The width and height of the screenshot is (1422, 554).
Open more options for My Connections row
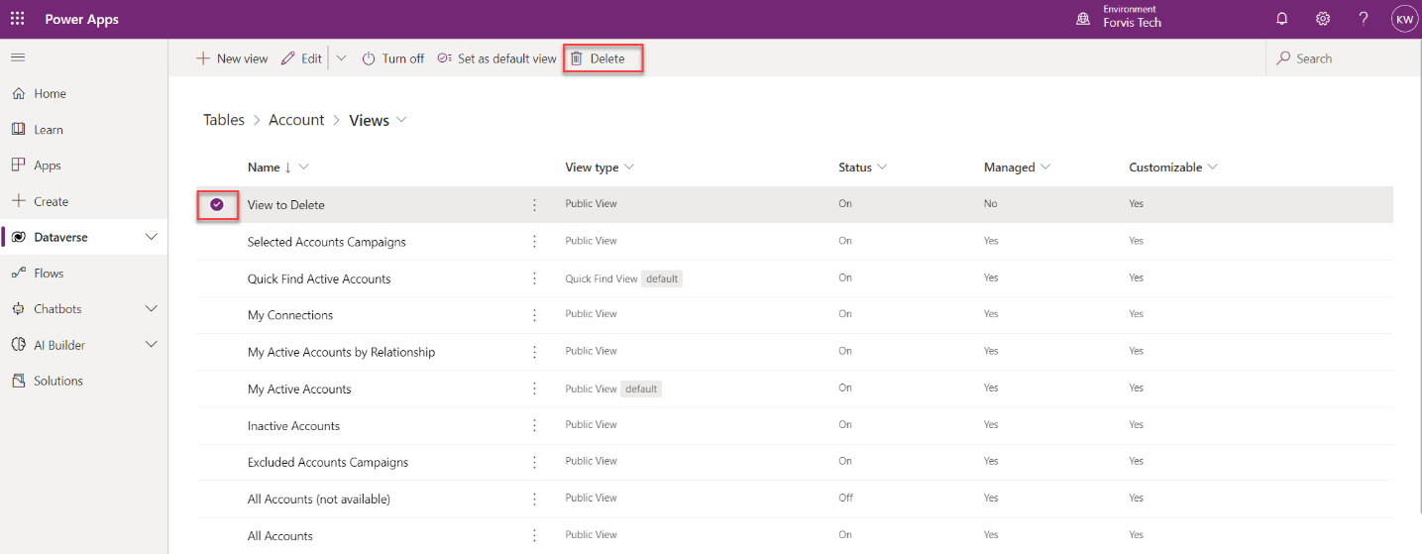click(x=534, y=315)
